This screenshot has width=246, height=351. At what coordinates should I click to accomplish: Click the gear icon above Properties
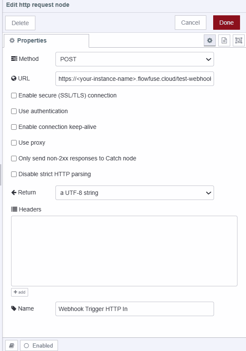click(210, 40)
